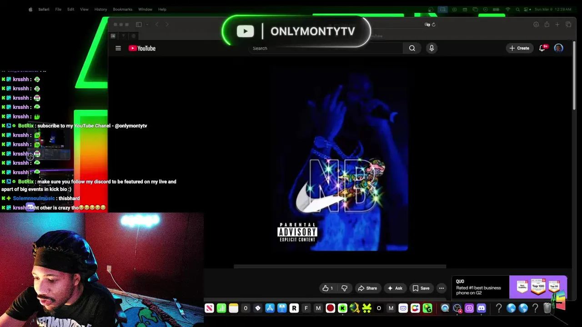Open the Ask AI button
The width and height of the screenshot is (582, 327).
(x=395, y=288)
